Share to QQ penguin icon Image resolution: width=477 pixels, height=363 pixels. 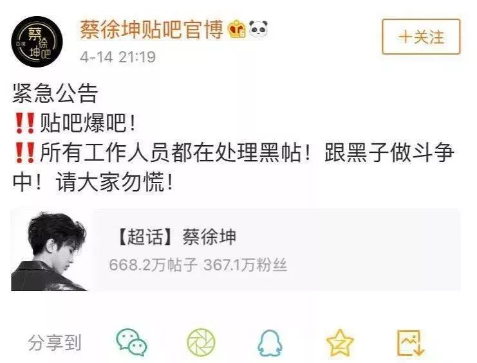(270, 343)
